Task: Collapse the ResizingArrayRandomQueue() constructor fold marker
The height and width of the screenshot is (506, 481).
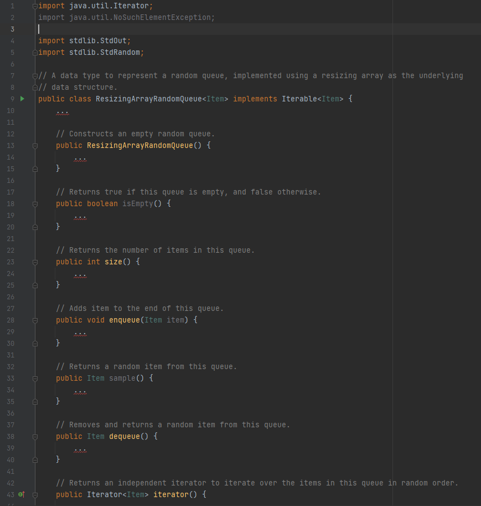Action: click(x=35, y=146)
